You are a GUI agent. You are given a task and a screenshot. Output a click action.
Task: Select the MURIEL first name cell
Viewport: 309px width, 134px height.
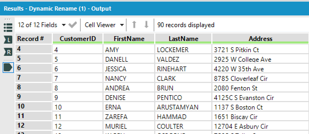click(129, 126)
